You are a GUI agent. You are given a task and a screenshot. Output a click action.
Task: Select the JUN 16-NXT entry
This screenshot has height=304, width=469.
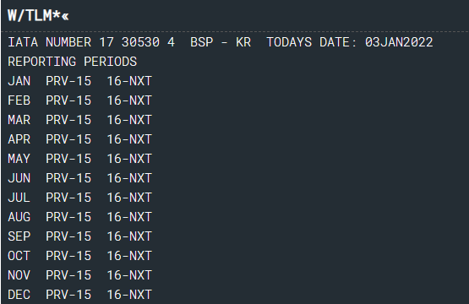129,178
